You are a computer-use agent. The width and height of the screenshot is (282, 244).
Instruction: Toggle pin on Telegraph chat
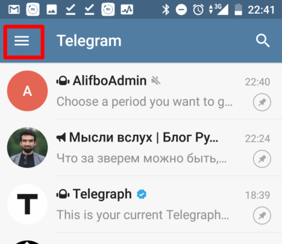[x=262, y=215]
